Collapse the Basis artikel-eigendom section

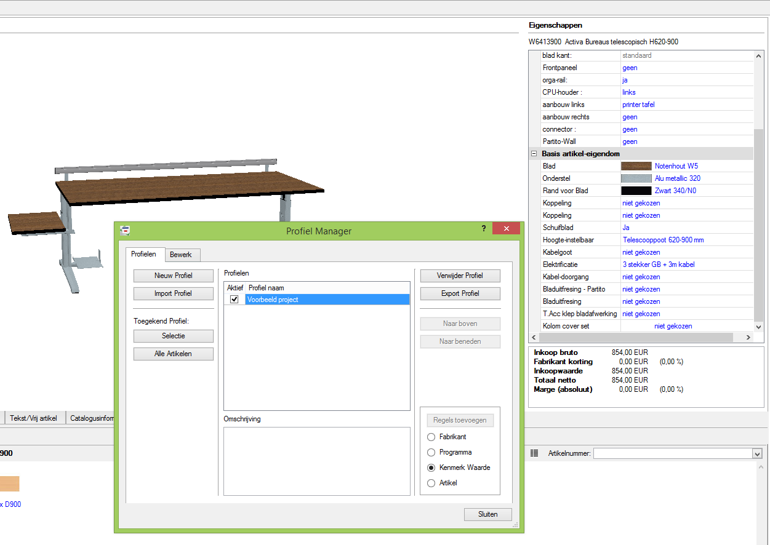click(534, 154)
